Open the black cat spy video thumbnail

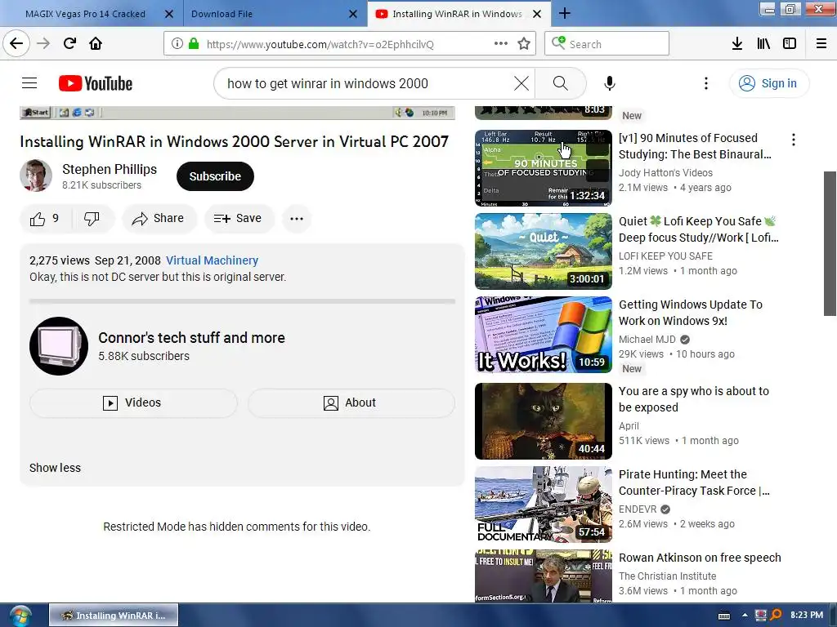coord(544,421)
